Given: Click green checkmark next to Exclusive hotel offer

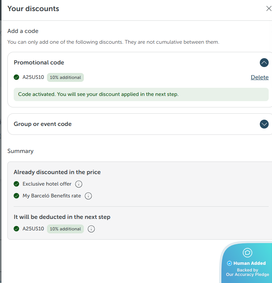Looking at the screenshot, I should [16, 184].
